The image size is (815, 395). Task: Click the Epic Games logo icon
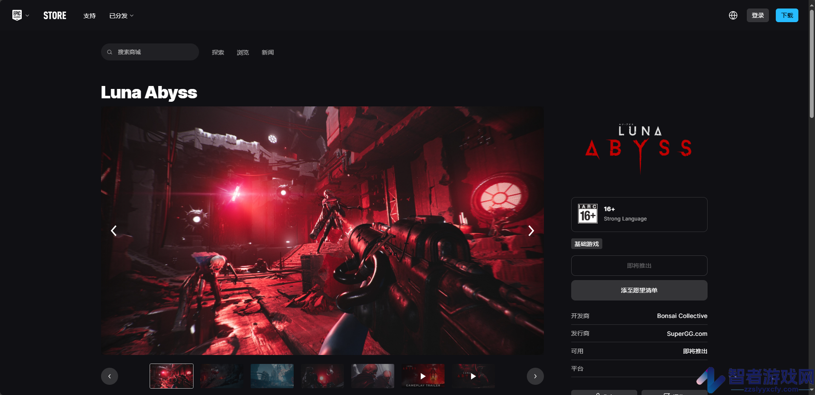pos(17,15)
